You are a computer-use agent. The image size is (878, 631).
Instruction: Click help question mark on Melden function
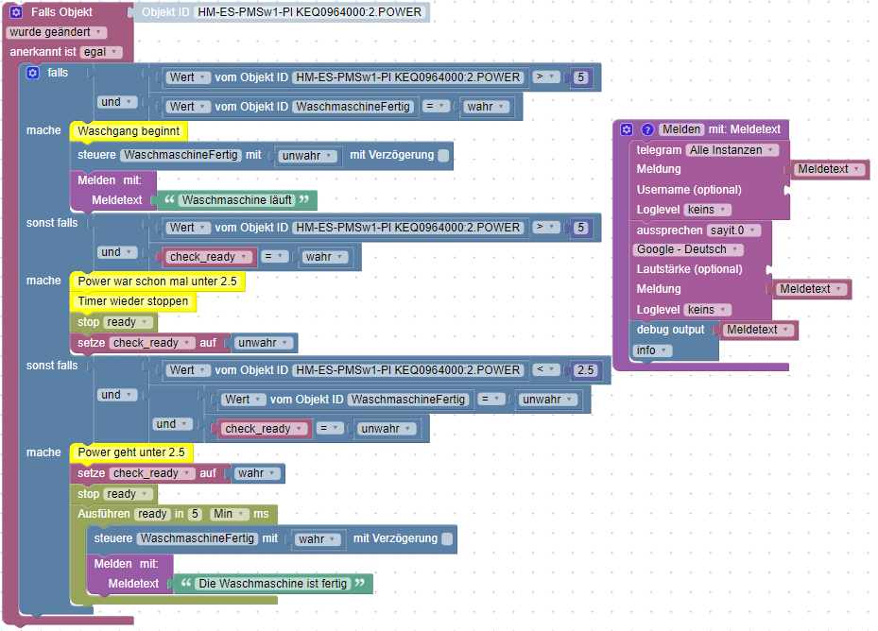647,129
